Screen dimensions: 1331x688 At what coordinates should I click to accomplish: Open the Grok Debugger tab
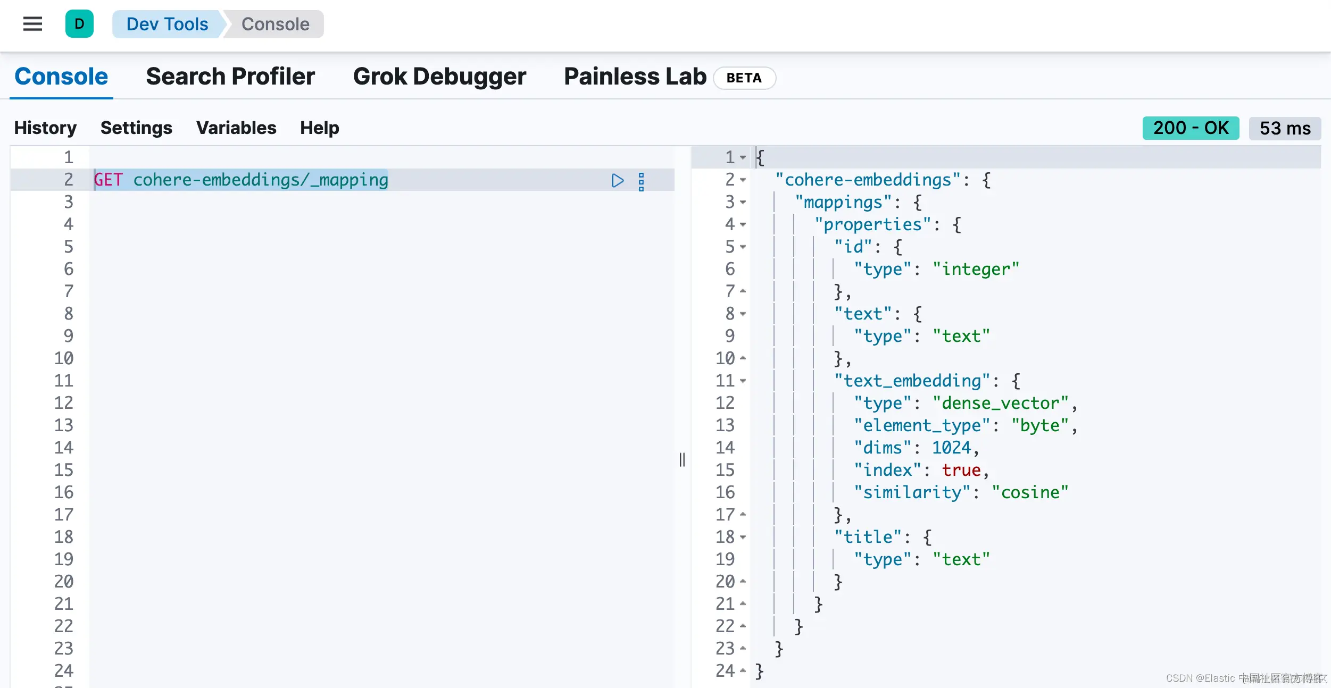pos(439,77)
